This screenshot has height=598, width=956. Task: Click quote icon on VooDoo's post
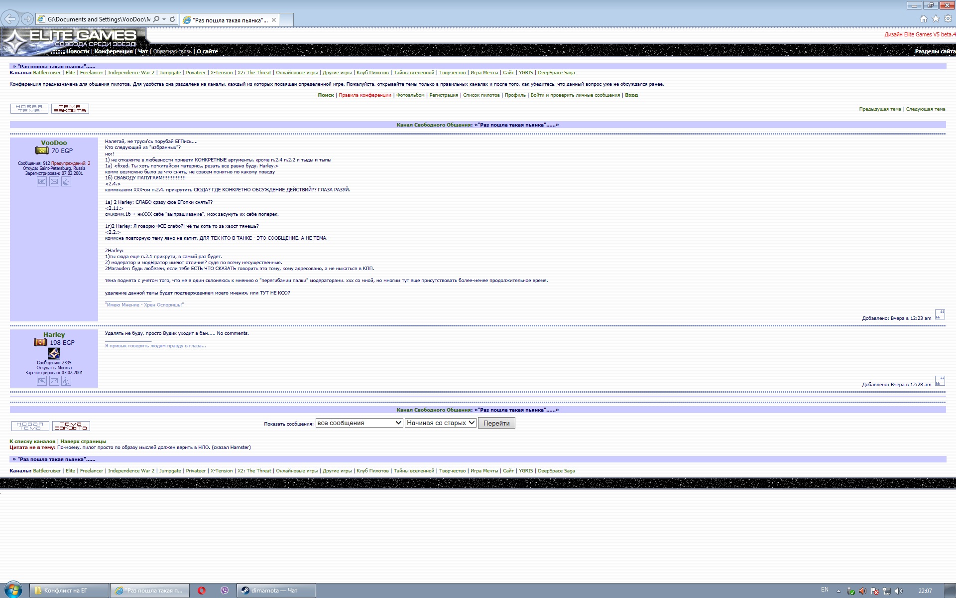click(x=940, y=314)
